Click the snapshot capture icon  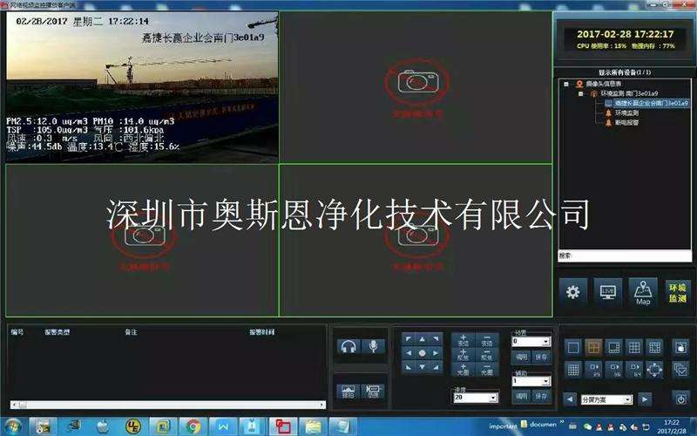tap(348, 392)
